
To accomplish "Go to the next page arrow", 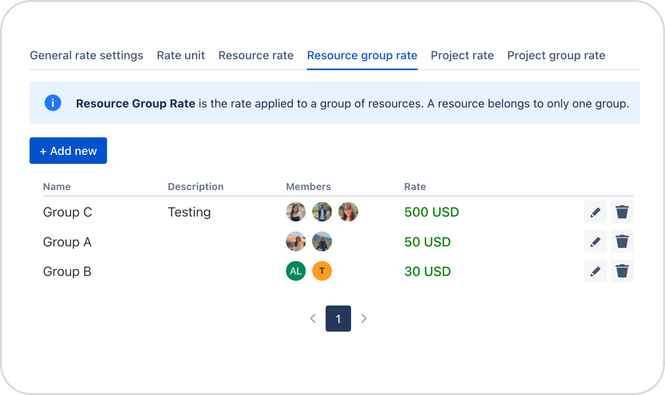I will coord(364,319).
